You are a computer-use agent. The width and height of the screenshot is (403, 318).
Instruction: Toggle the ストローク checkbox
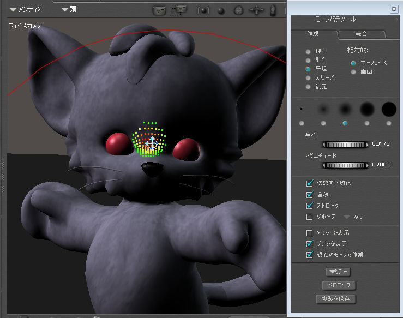309,206
